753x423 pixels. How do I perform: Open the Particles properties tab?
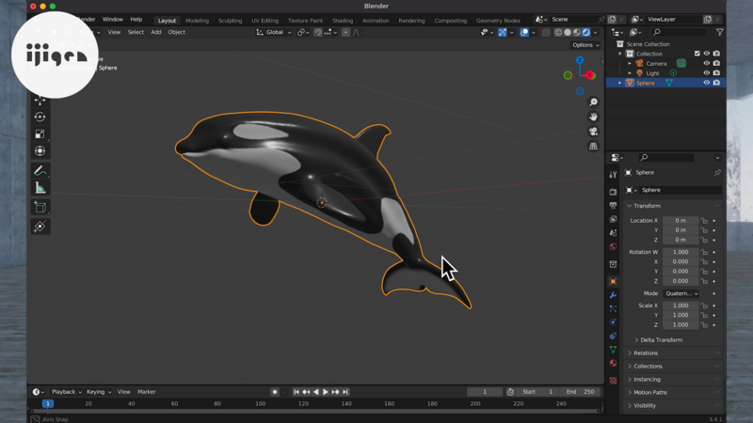click(613, 308)
